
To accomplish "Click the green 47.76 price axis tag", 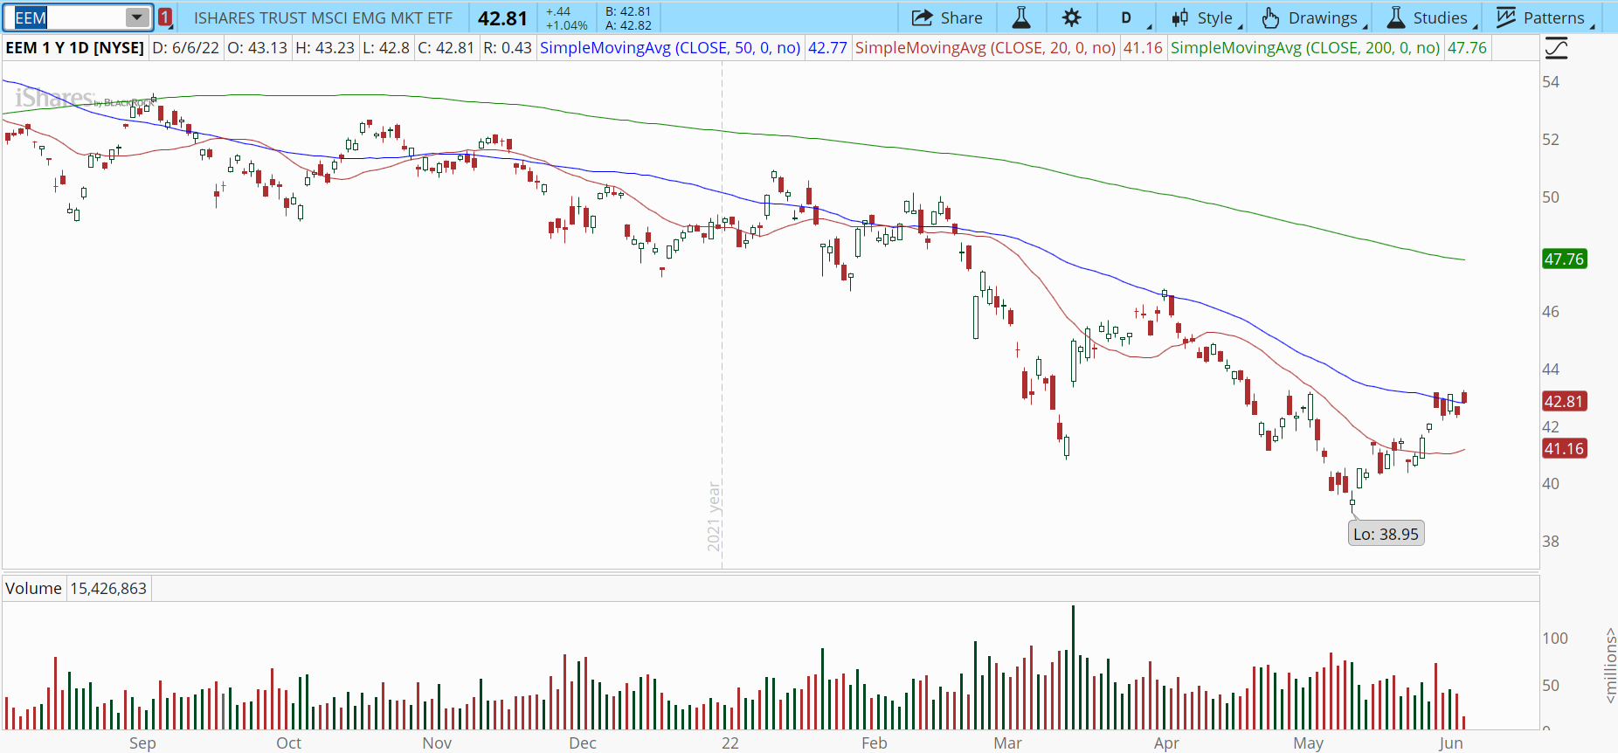I will click(1564, 259).
